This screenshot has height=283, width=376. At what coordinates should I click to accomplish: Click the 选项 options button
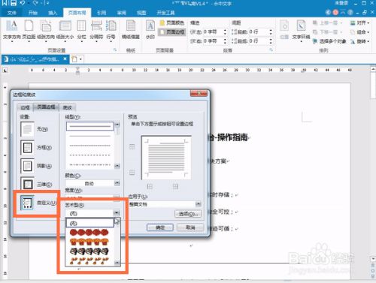pos(188,214)
